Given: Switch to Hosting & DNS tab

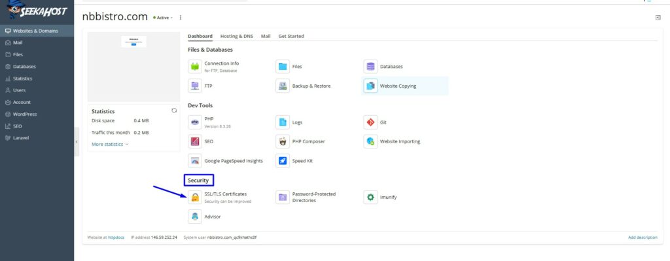Looking at the screenshot, I should pos(237,37).
